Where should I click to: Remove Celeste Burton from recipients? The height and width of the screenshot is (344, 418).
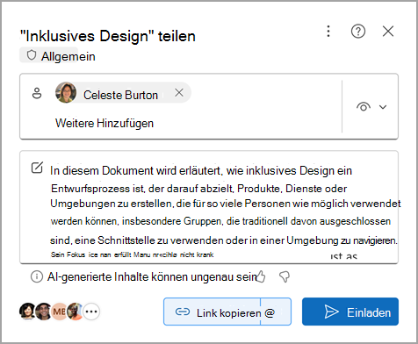point(179,92)
